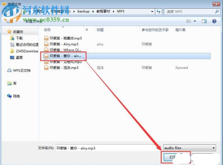
Task: Open 桌面 in sidebar
Action: coord(19,58)
